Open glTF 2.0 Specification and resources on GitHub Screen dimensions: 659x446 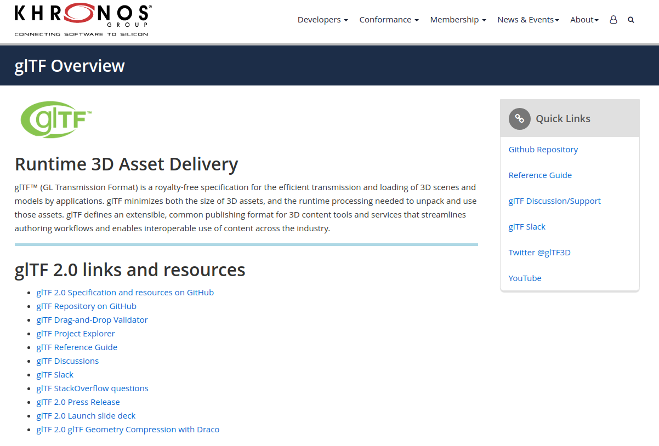tap(125, 293)
